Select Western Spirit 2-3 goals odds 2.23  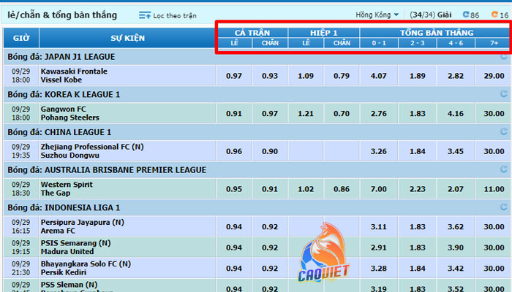[x=418, y=189]
